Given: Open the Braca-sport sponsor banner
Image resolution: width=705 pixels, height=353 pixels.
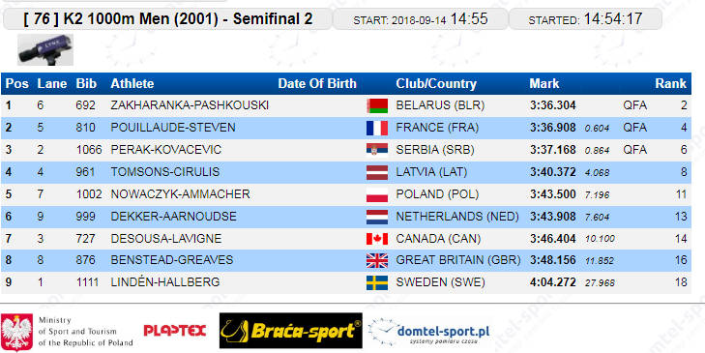Looking at the screenshot, I should tap(290, 331).
